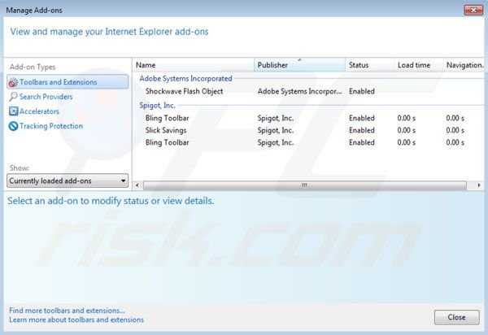The width and height of the screenshot is (488, 335).
Task: Click the Spigot, Inc. group header
Action: (157, 106)
